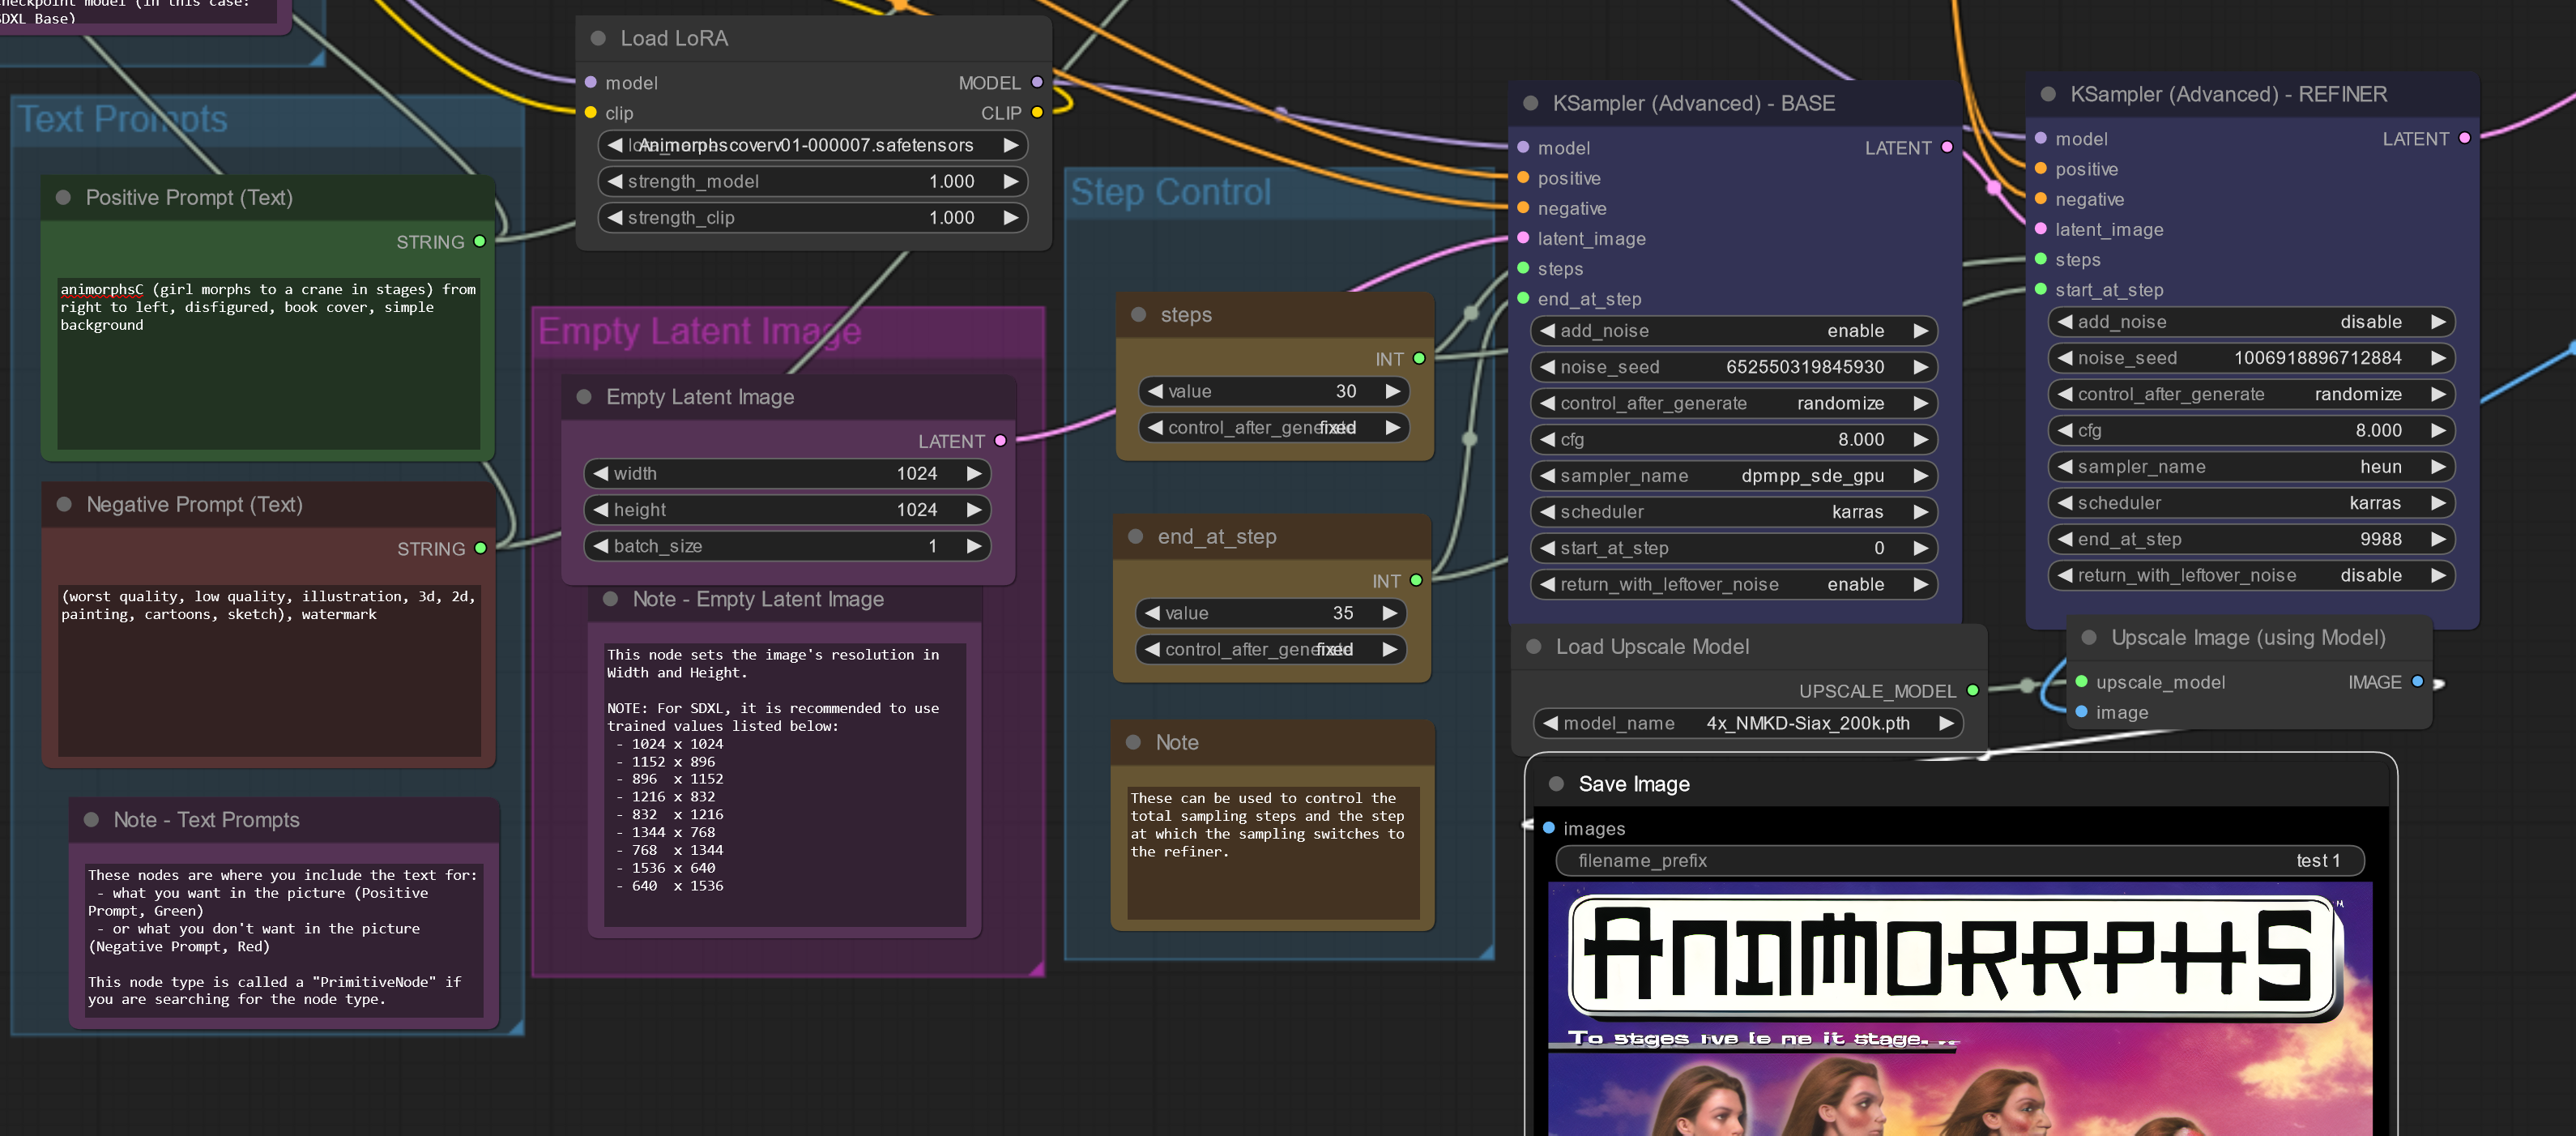
Task: Click the Empty Latent Image LATENT output dot
Action: pos(1000,440)
